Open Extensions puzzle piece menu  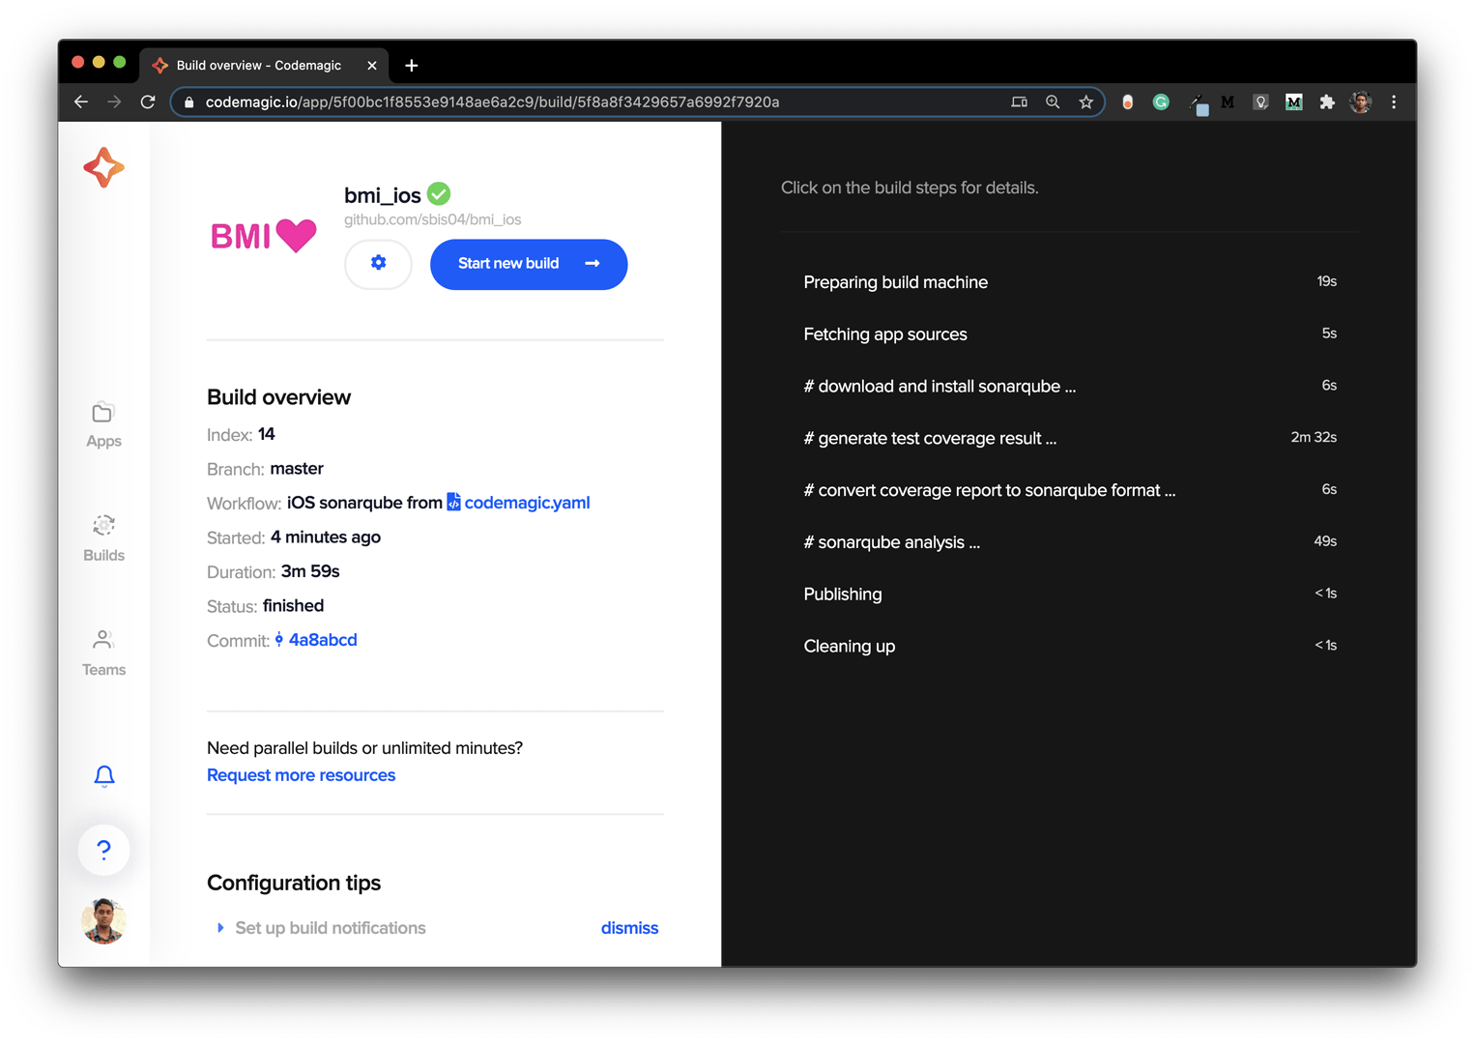coord(1327,101)
